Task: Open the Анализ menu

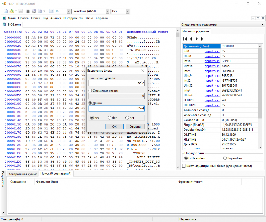Action: pyautogui.click(x=56, y=18)
